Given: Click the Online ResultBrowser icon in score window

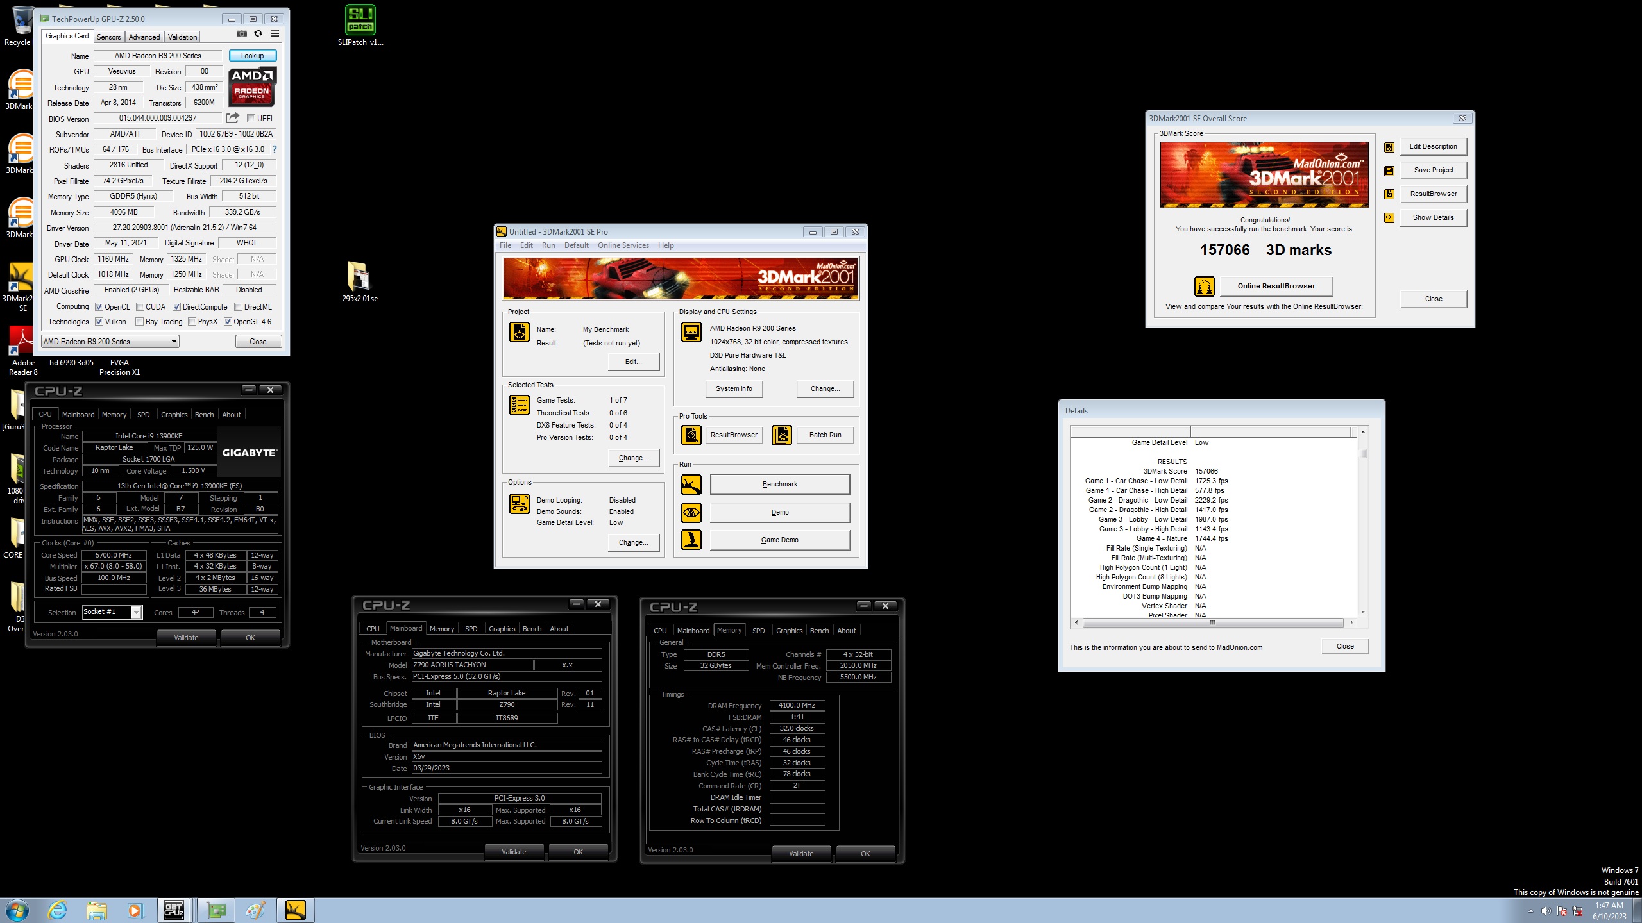Looking at the screenshot, I should click(1204, 286).
